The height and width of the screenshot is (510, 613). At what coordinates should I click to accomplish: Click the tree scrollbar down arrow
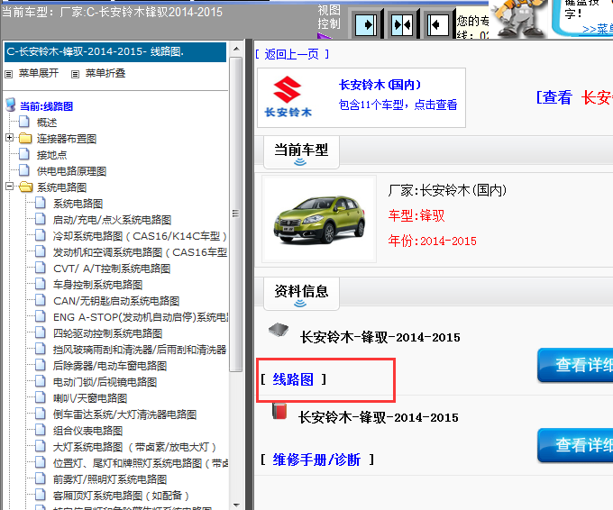[236, 505]
